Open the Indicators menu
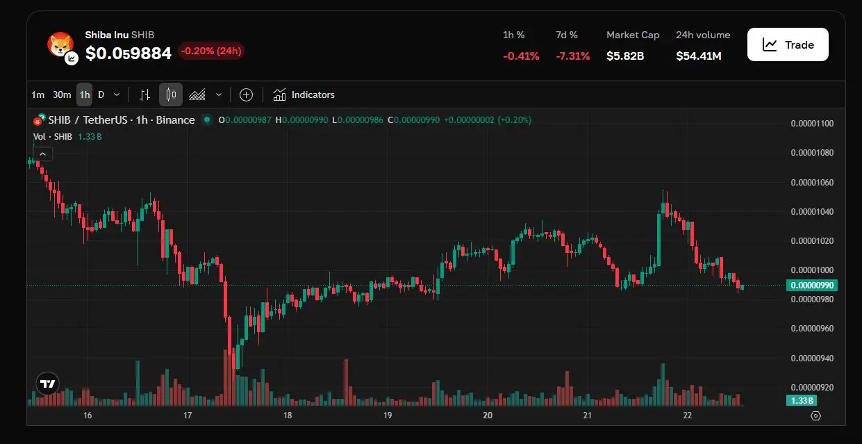 pyautogui.click(x=313, y=94)
